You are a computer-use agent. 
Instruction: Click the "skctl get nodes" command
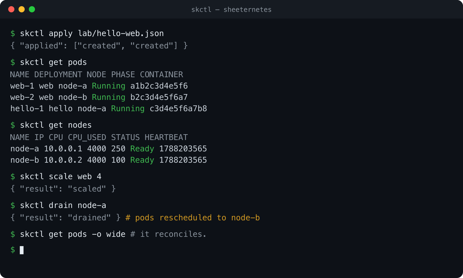[56, 125]
